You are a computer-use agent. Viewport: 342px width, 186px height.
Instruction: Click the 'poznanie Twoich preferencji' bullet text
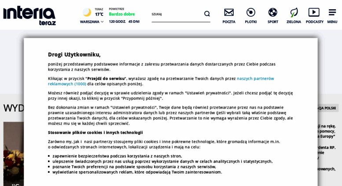(134, 167)
